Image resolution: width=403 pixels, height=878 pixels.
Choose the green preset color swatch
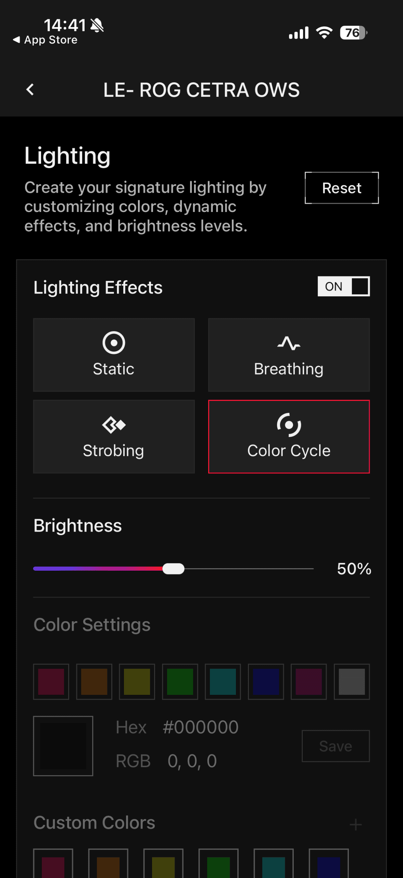pos(180,681)
